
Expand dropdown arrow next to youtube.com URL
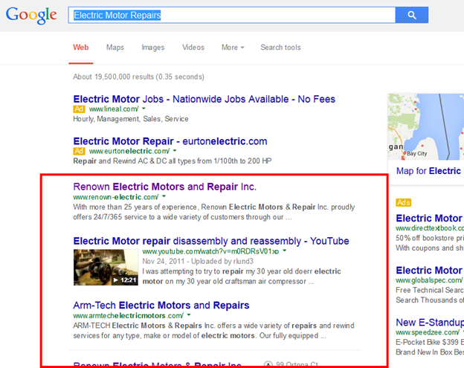(x=284, y=251)
